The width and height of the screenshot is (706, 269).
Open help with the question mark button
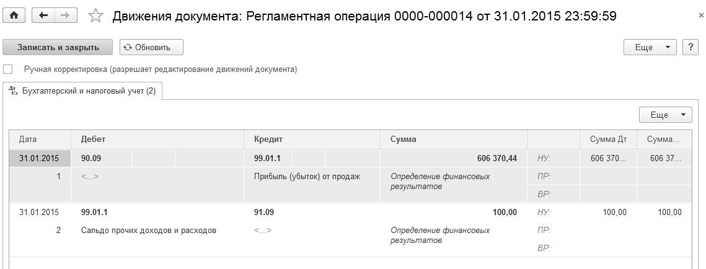(x=690, y=47)
